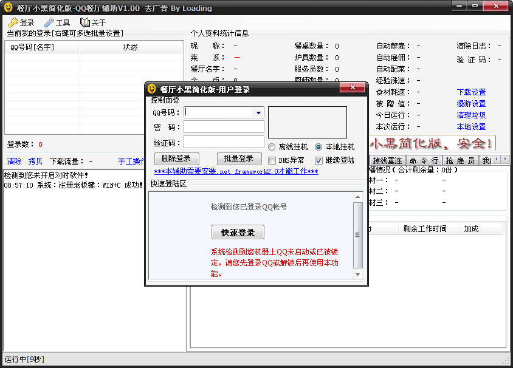Open 下载设置 link

tap(471, 92)
